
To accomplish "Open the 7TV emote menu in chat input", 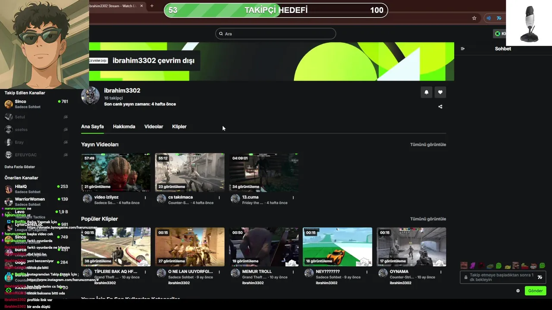I will [x=539, y=277].
